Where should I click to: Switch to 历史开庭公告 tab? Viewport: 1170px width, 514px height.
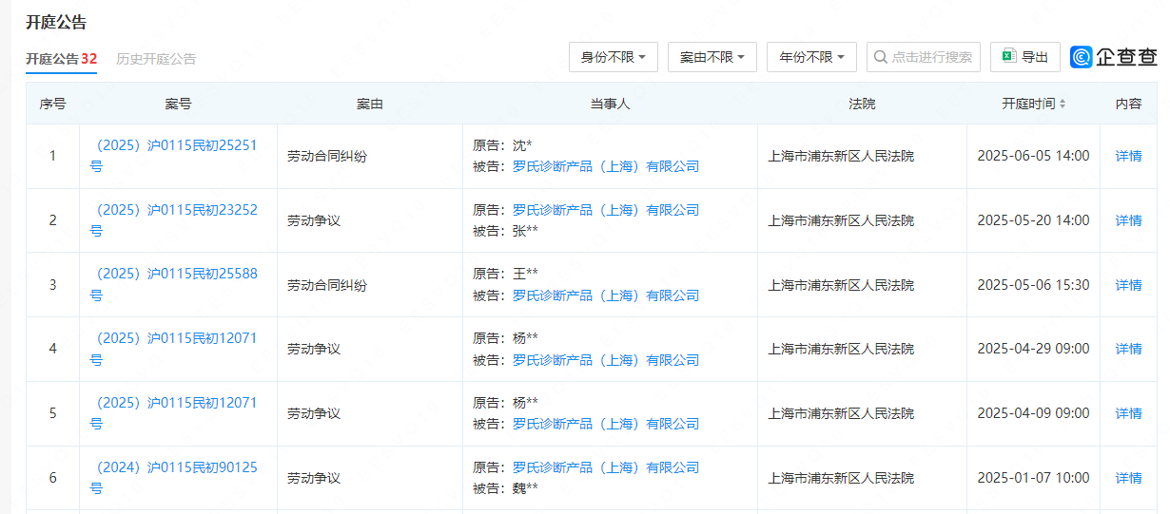(156, 59)
